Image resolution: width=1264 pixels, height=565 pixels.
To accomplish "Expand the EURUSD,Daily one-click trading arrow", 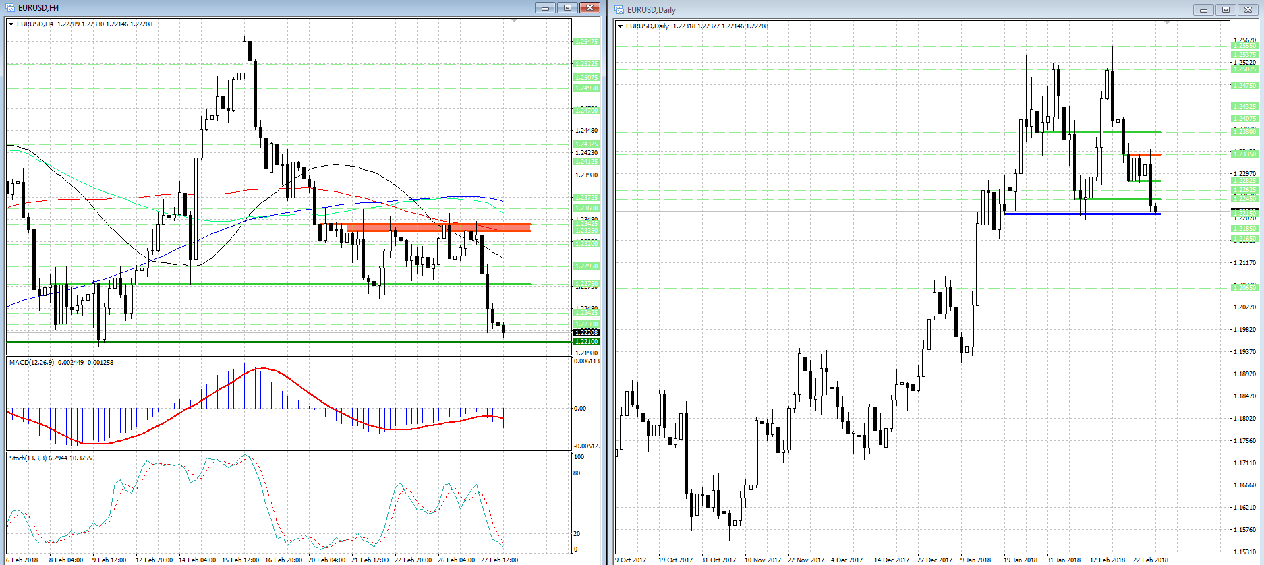I will point(621,26).
